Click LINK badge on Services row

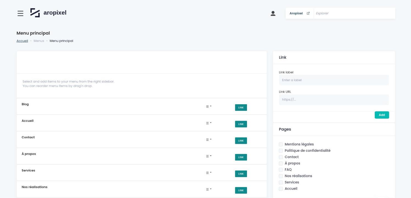[x=241, y=174]
